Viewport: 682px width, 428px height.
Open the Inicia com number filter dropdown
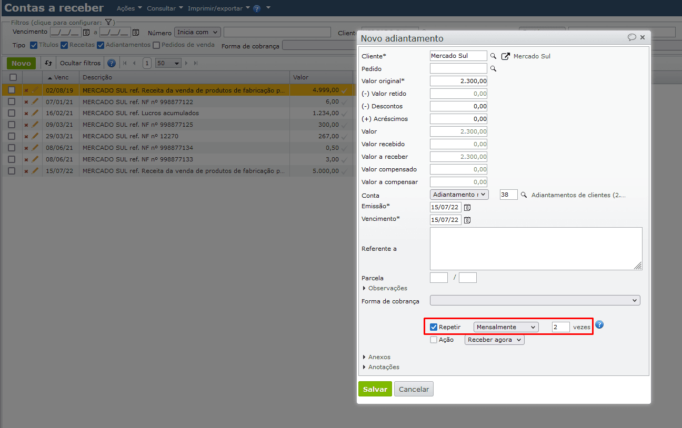pos(197,32)
